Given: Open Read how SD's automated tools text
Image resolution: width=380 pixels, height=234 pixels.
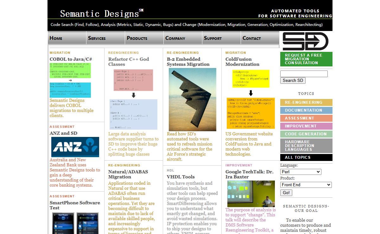Looking at the screenshot, I should point(190,147).
